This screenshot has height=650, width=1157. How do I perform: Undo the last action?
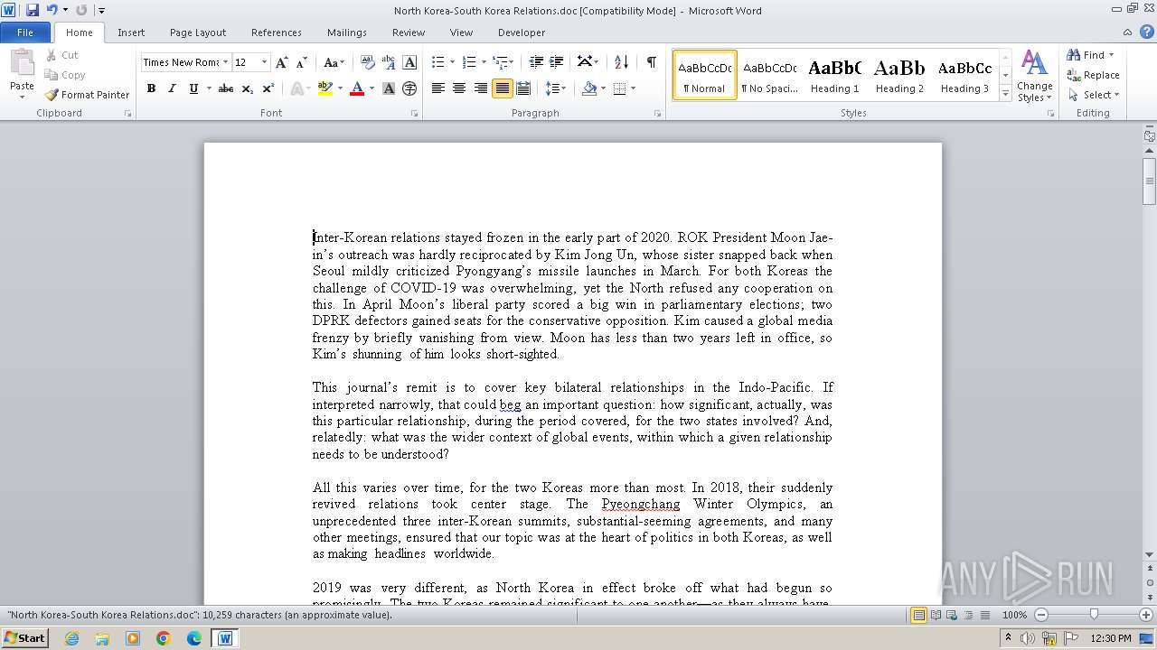pyautogui.click(x=52, y=10)
